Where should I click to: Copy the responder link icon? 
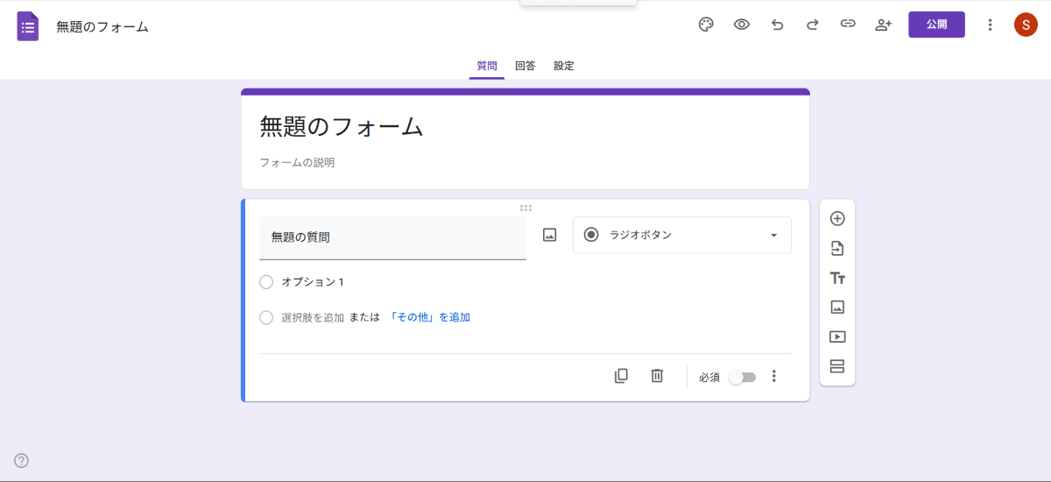pos(848,25)
